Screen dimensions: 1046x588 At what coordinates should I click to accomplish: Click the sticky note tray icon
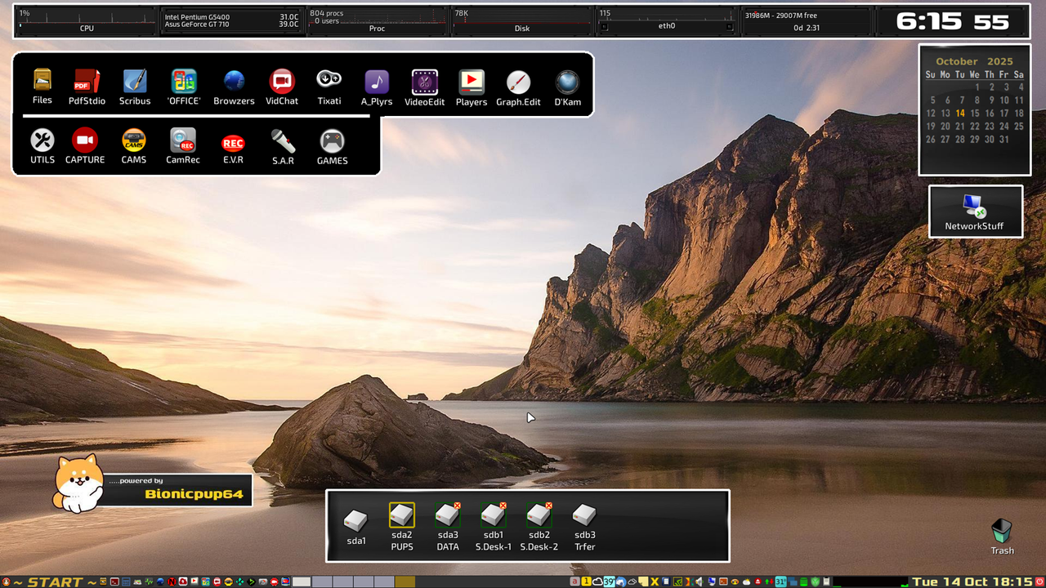[643, 581]
